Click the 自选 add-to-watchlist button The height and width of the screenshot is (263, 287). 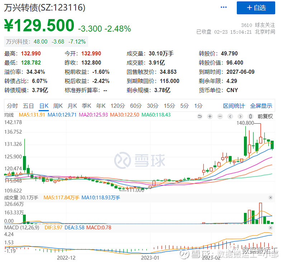[256, 8]
